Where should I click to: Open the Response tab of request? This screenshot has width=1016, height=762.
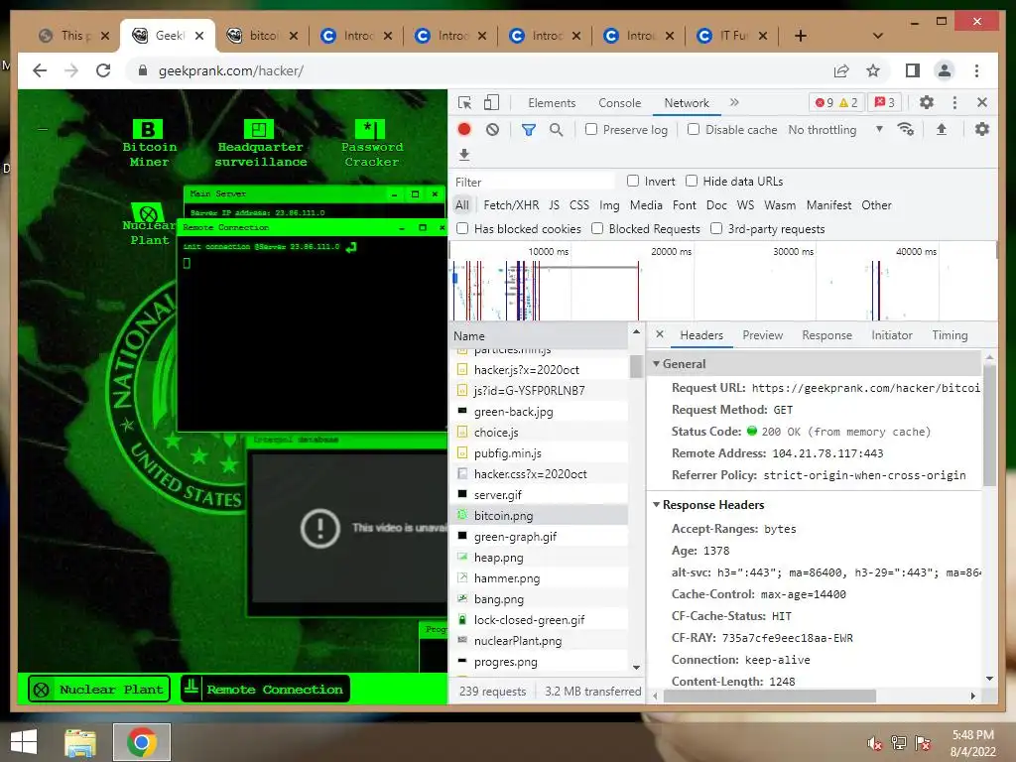826,335
